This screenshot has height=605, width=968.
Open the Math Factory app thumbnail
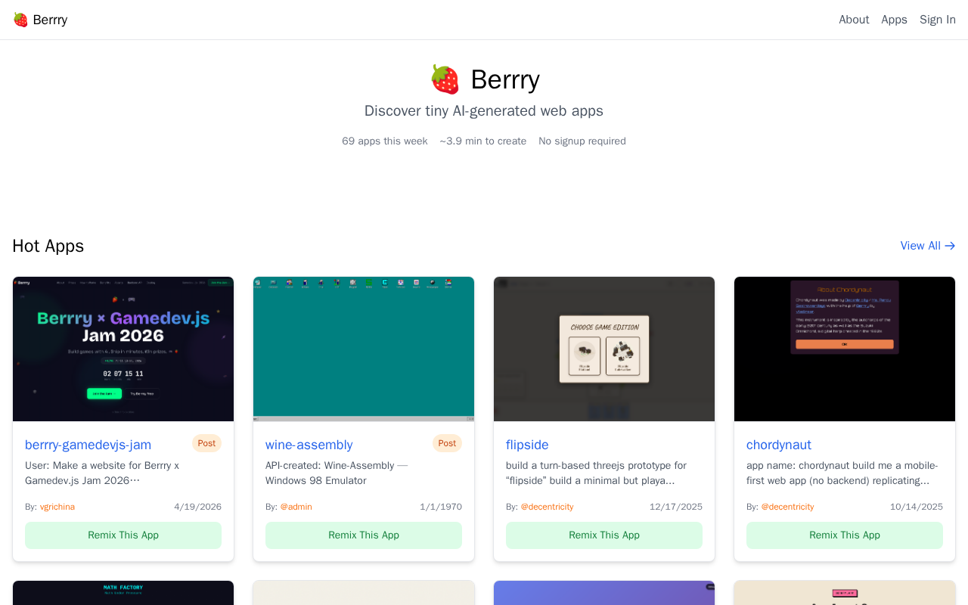[x=123, y=593]
